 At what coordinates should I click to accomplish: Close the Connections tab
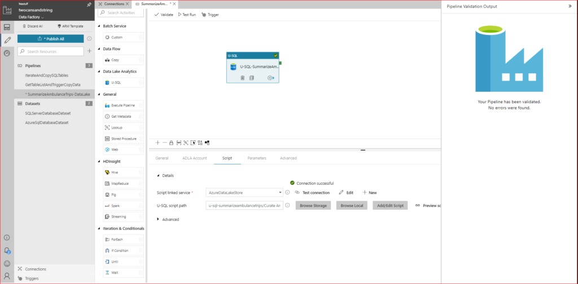(x=127, y=4)
